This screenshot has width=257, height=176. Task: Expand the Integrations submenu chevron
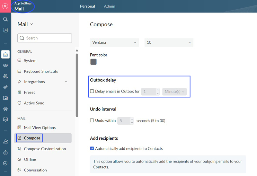point(66,82)
